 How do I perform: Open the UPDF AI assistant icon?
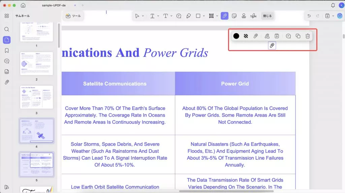[x=340, y=16]
